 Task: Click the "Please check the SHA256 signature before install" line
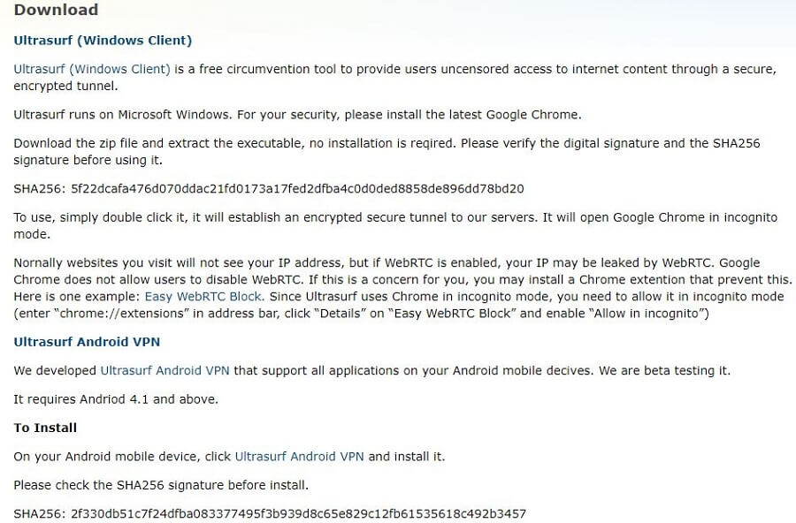161,485
